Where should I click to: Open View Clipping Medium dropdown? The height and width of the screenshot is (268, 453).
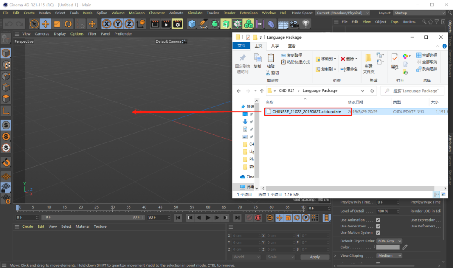click(x=389, y=255)
